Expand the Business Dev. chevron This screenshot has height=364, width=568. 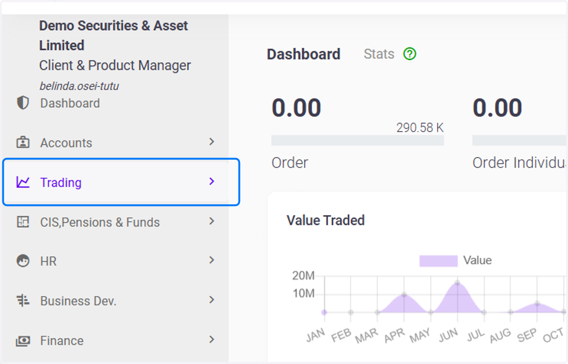pyautogui.click(x=212, y=300)
